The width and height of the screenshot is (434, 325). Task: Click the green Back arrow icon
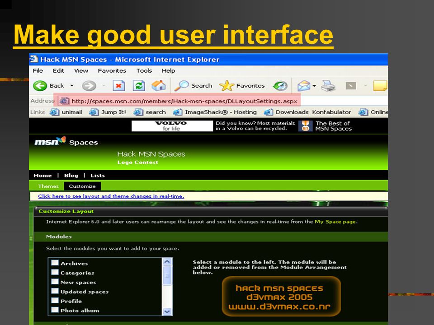click(x=40, y=86)
